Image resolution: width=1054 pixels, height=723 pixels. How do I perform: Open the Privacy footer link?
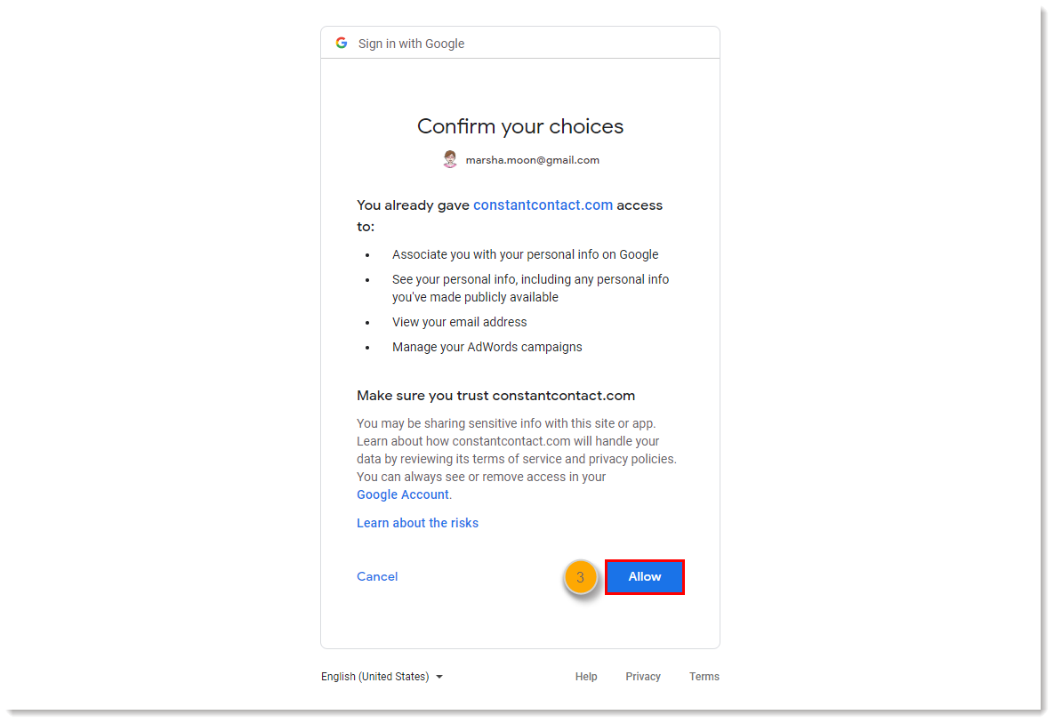point(643,677)
